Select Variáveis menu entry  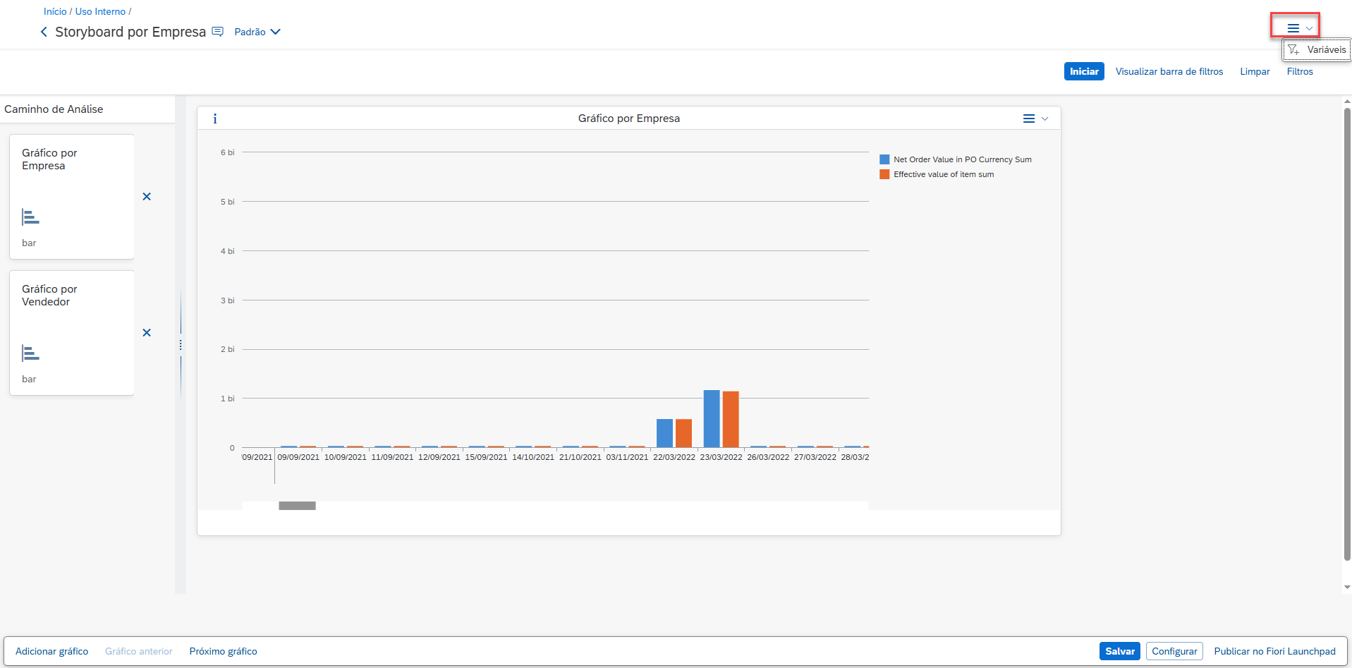(x=1317, y=49)
